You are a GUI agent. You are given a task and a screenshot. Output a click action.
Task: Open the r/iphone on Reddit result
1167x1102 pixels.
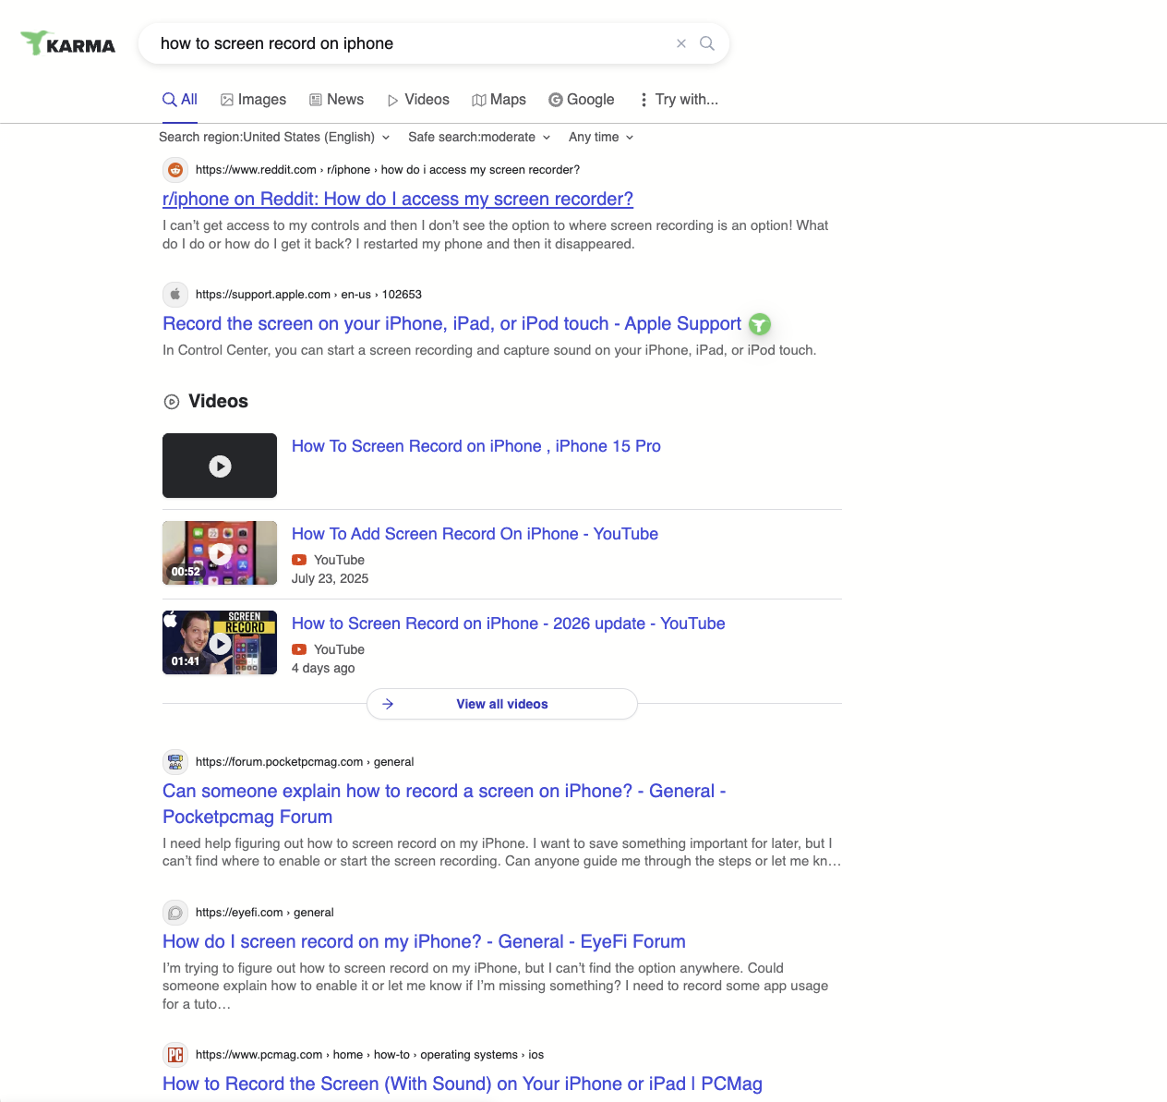(x=398, y=199)
